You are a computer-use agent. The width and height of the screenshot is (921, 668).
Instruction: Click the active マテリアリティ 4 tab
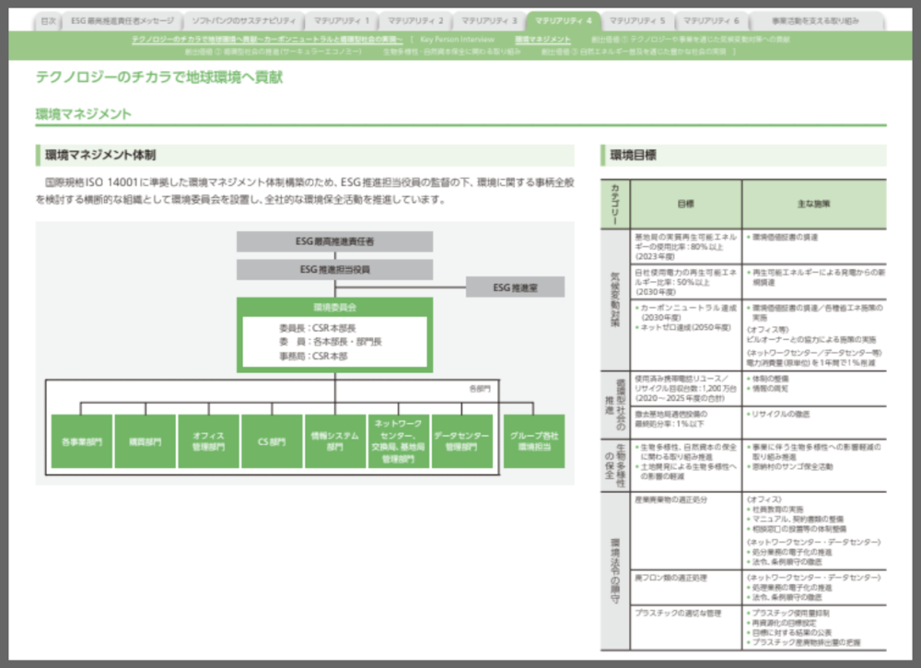pyautogui.click(x=564, y=20)
